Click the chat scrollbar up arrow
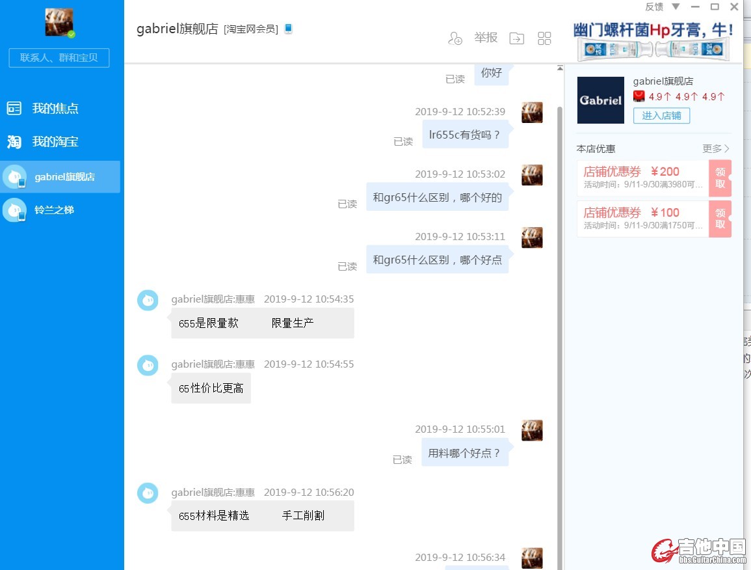Image resolution: width=751 pixels, height=570 pixels. (560, 68)
